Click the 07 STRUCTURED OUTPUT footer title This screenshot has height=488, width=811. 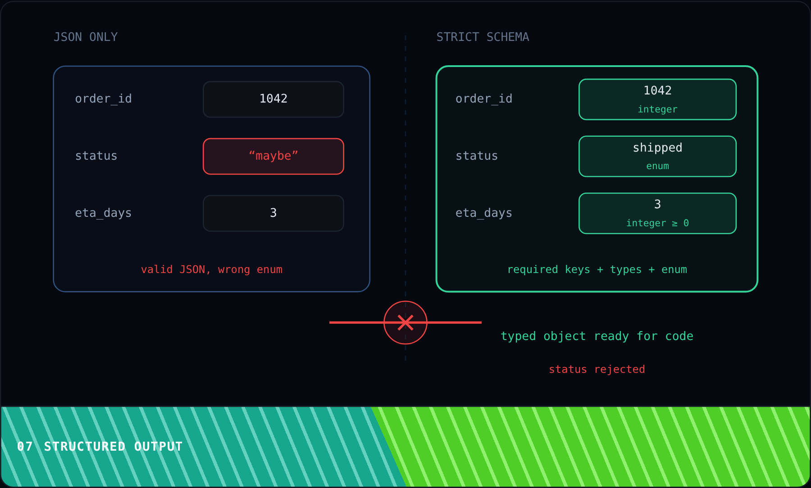click(100, 447)
